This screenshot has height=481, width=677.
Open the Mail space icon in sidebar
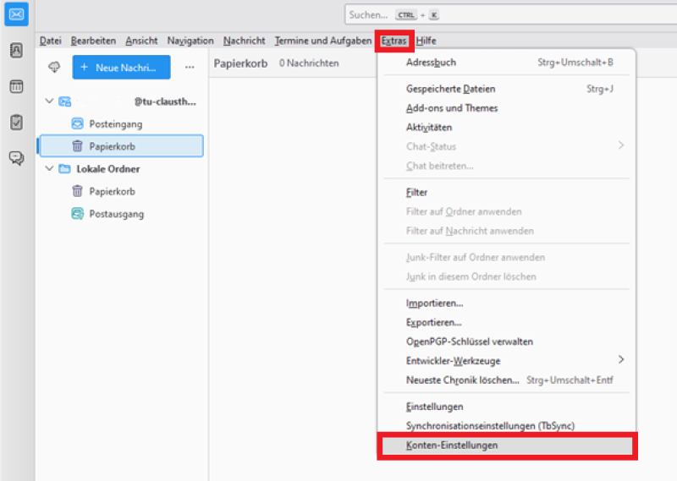pyautogui.click(x=16, y=14)
